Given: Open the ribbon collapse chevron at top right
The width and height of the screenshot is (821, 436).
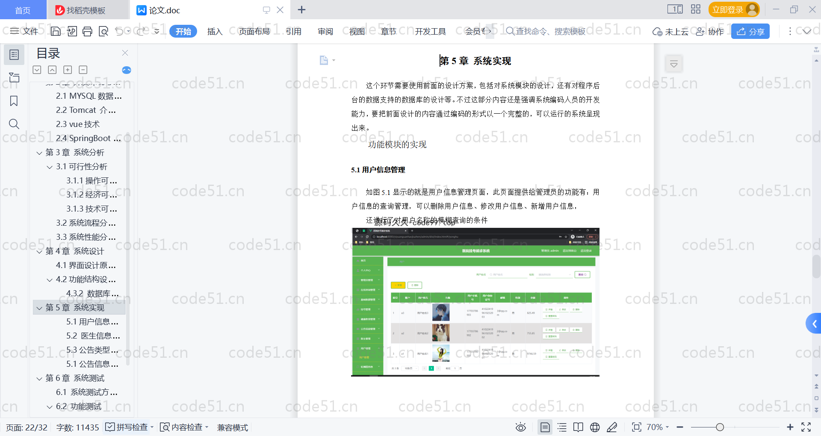Looking at the screenshot, I should pos(807,31).
